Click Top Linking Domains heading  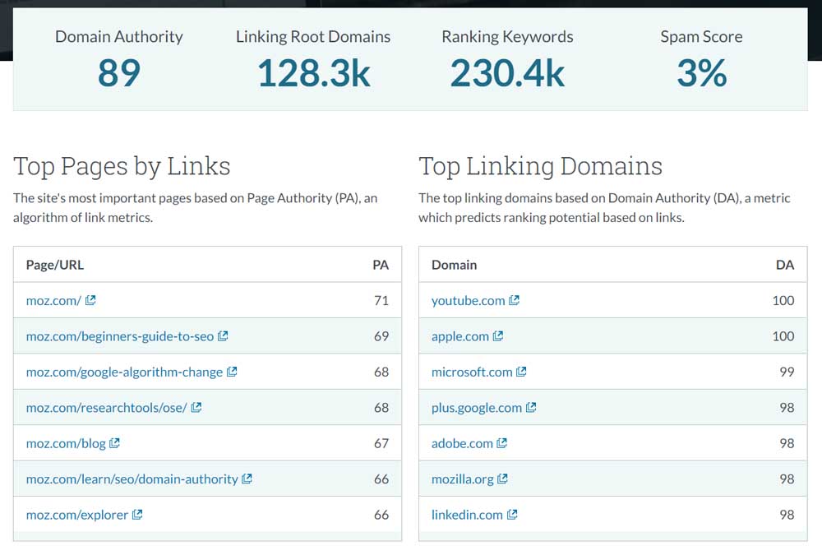[x=541, y=167]
